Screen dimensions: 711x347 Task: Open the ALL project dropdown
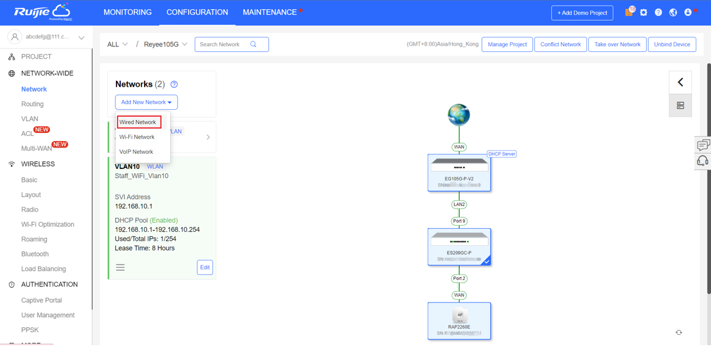pos(117,45)
